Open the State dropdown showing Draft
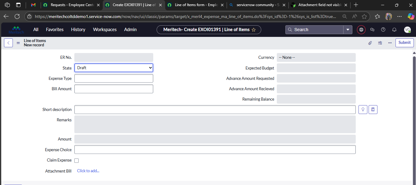Viewport: 416px width, 185px height. [x=114, y=68]
